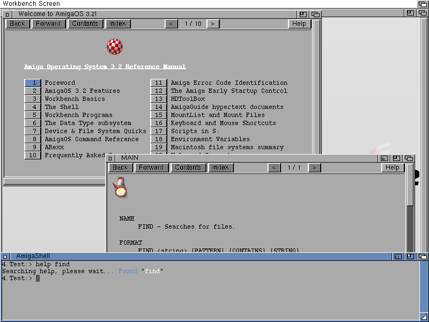Open chapter 1 Foreword
This screenshot has height=322, width=429.
tap(33, 83)
